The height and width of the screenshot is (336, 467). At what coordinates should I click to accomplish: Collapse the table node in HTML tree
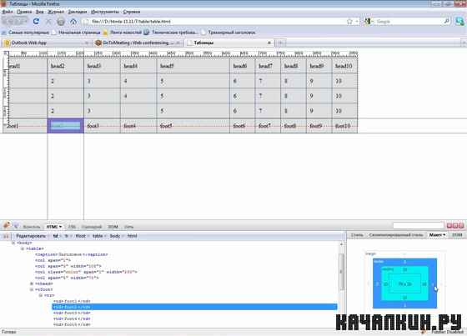[23, 248]
